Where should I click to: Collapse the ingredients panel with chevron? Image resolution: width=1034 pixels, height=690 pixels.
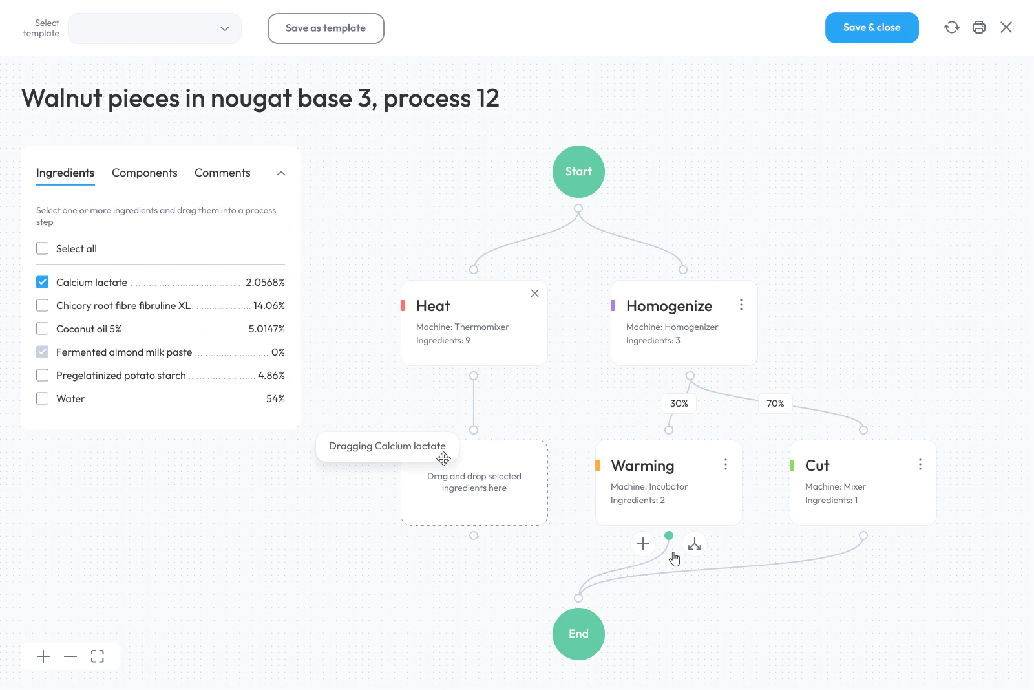(x=281, y=173)
